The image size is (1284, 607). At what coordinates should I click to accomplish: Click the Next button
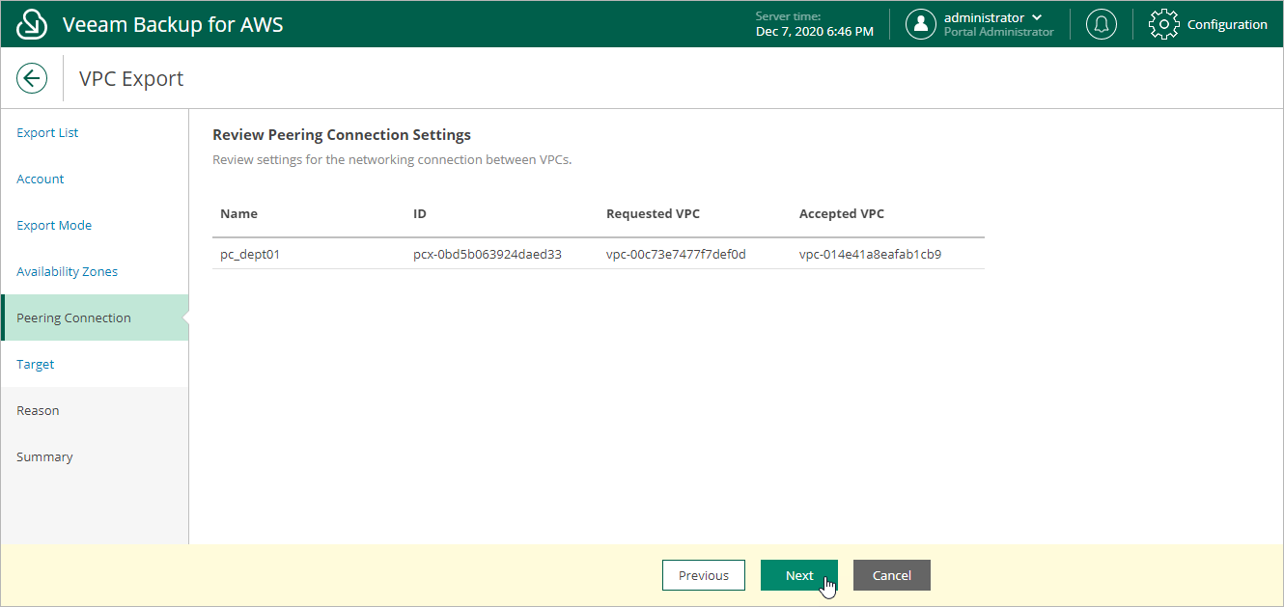(x=799, y=575)
